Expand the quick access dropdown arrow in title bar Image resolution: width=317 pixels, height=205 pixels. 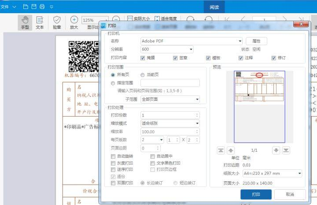pyautogui.click(x=52, y=7)
